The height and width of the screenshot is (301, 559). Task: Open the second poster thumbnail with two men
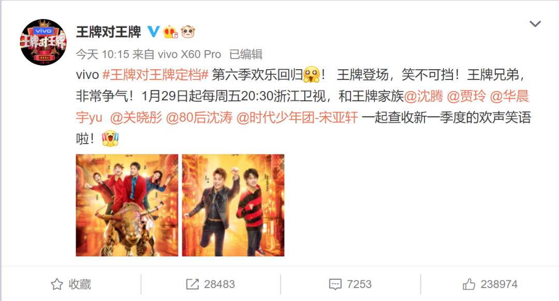[x=233, y=205]
